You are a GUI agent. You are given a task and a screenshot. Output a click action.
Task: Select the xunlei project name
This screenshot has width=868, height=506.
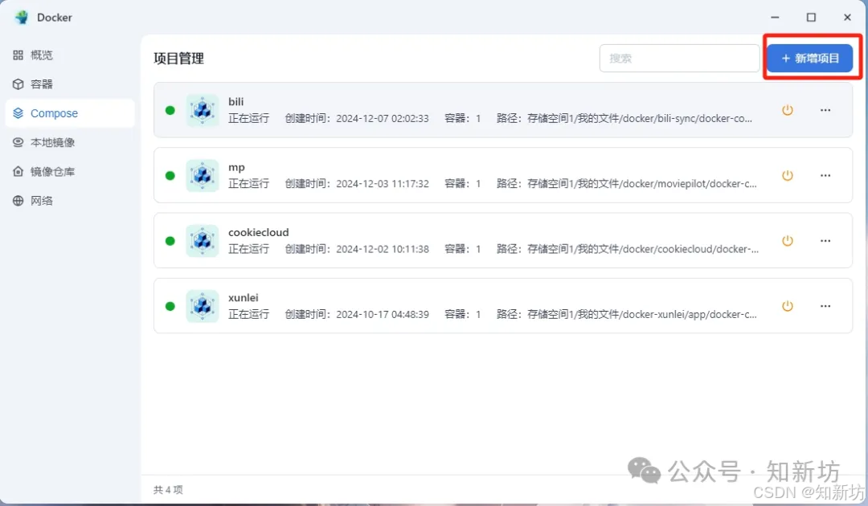tap(243, 297)
